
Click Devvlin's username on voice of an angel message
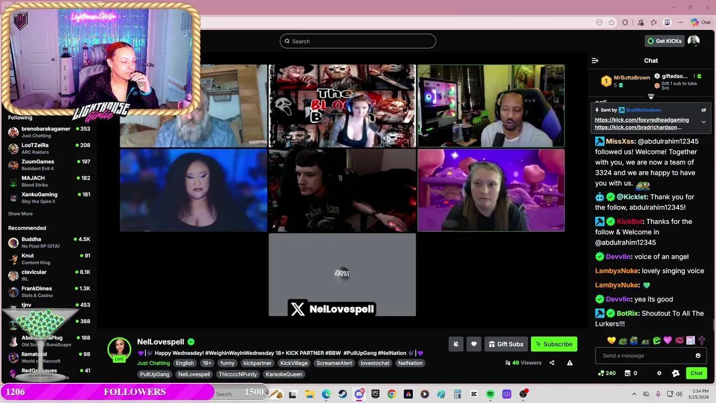tap(618, 256)
